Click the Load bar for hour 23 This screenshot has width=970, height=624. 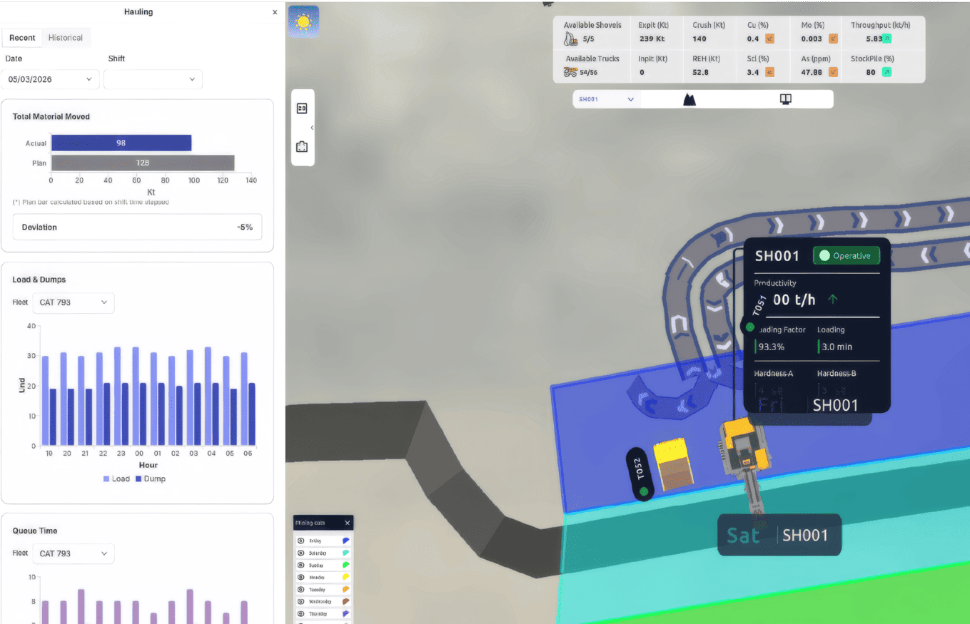point(118,397)
